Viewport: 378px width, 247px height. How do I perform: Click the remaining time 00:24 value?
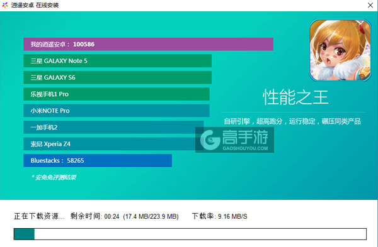[x=112, y=216]
